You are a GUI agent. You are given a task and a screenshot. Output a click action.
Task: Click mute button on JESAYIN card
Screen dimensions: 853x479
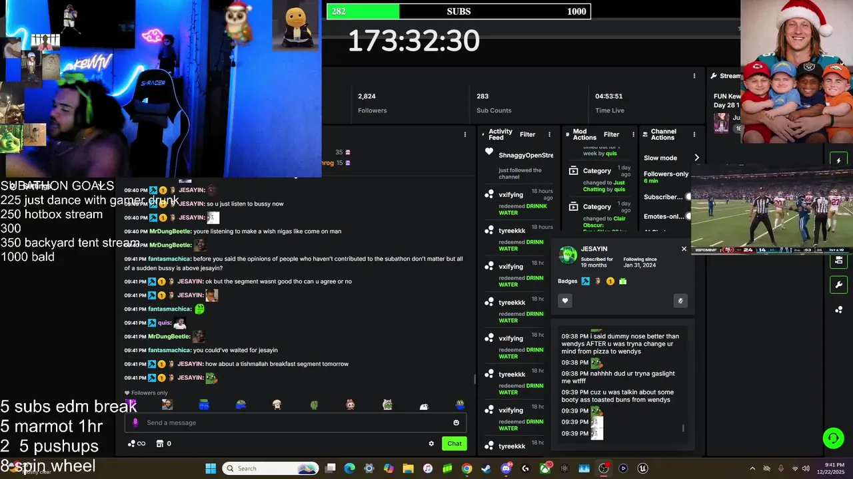tap(680, 301)
